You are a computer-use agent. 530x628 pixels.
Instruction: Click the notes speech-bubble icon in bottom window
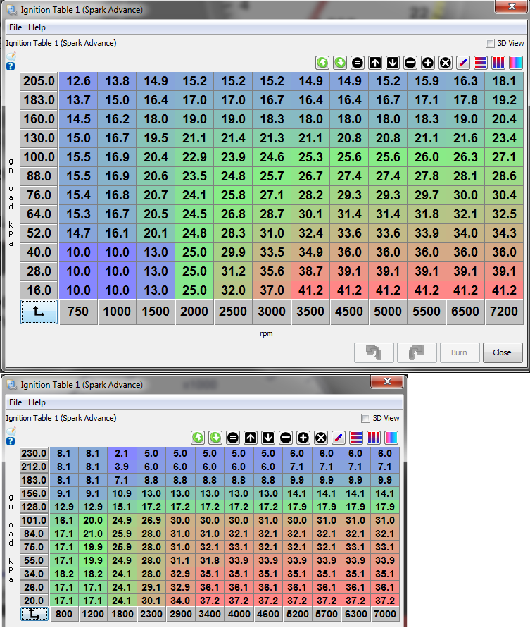[11, 431]
